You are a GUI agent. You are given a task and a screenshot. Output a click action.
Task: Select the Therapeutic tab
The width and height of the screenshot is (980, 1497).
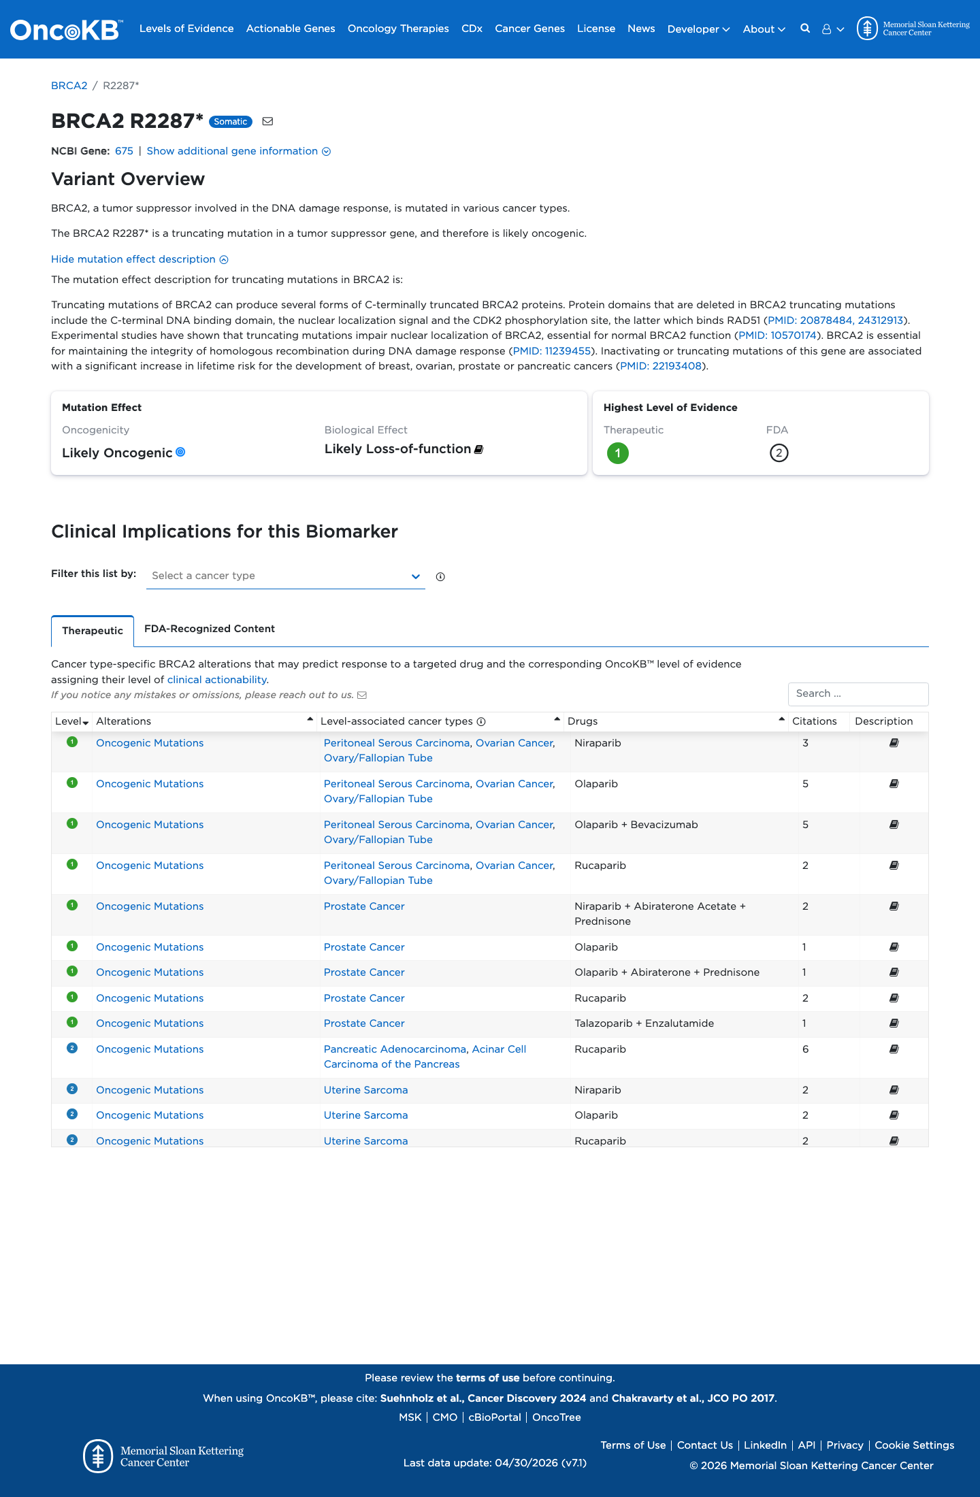pyautogui.click(x=93, y=631)
